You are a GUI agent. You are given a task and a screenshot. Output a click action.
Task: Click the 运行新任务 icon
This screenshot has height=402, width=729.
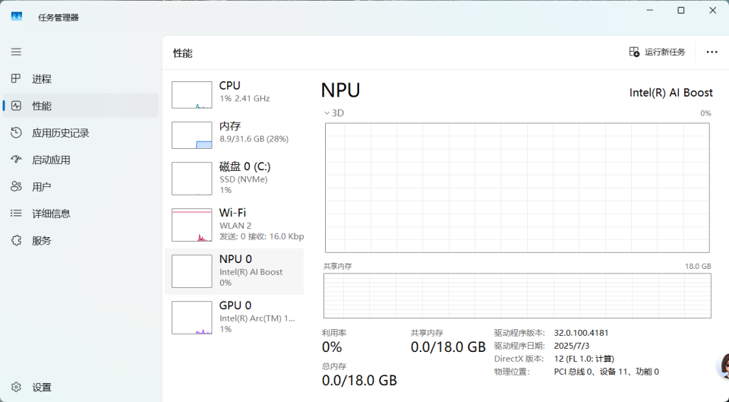(x=634, y=52)
